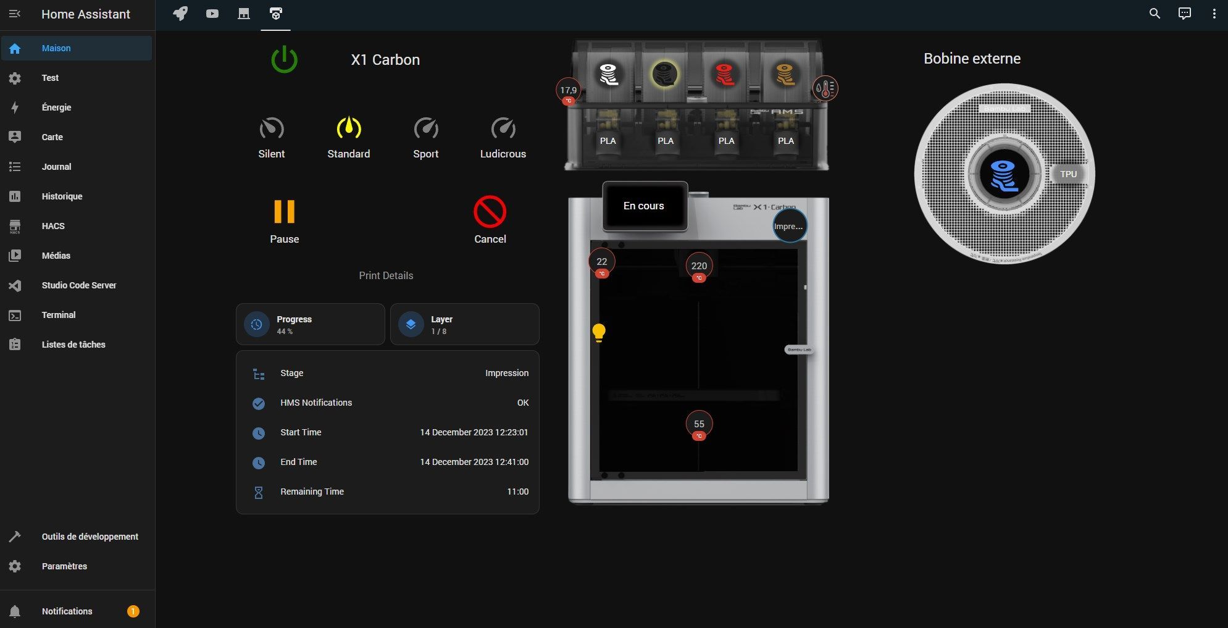Viewport: 1228px width, 628px height.
Task: Select the black filament spool in AMS
Action: [665, 75]
